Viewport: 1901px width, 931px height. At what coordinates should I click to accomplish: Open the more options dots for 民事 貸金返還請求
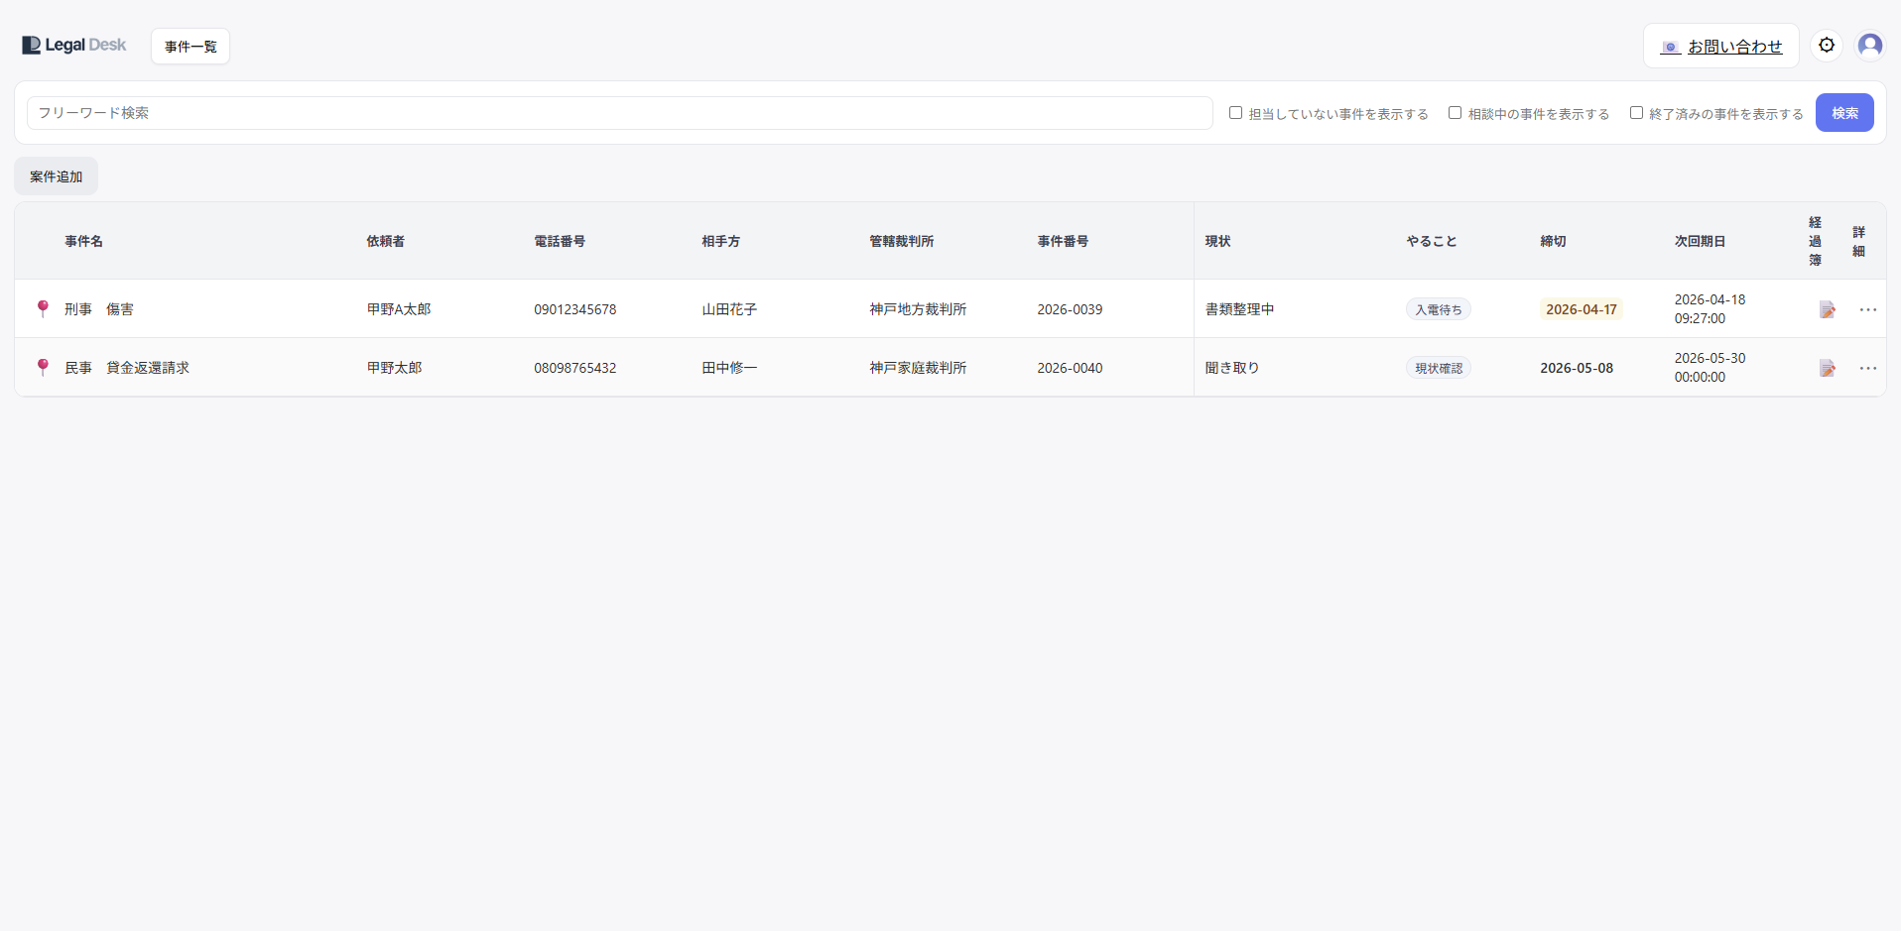[1868, 368]
